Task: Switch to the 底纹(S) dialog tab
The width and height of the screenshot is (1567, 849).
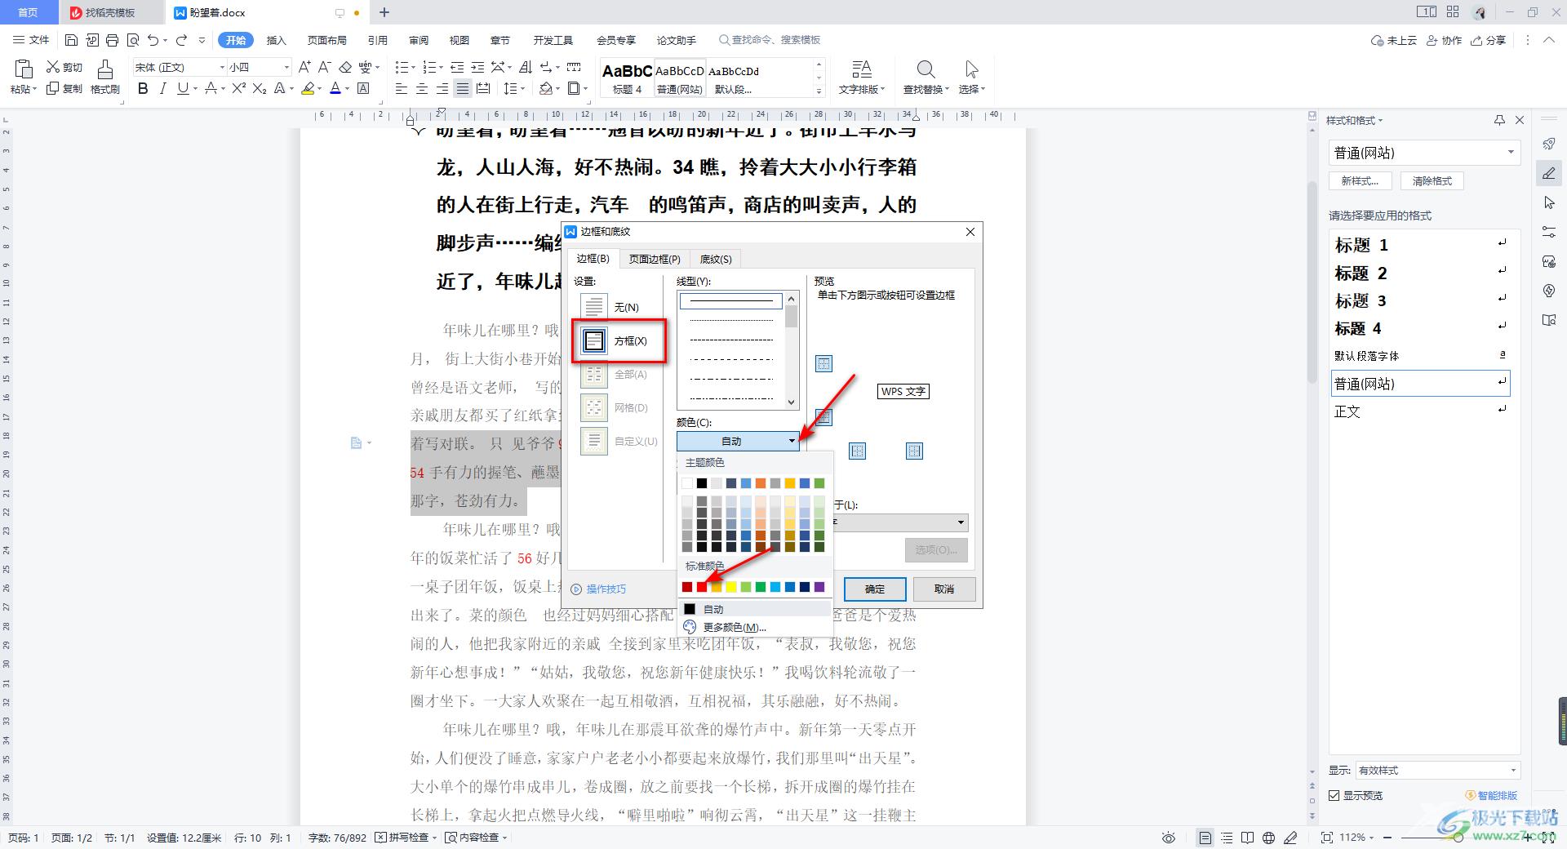Action: (x=716, y=259)
